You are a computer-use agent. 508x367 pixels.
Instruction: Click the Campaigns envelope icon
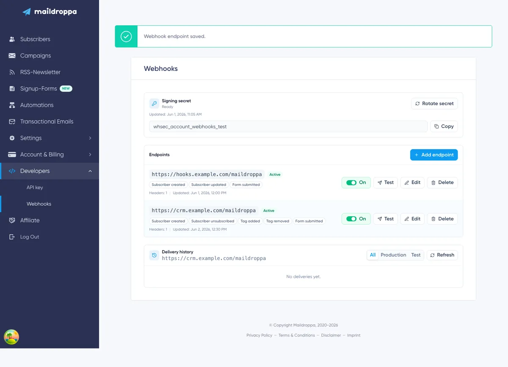(x=12, y=56)
